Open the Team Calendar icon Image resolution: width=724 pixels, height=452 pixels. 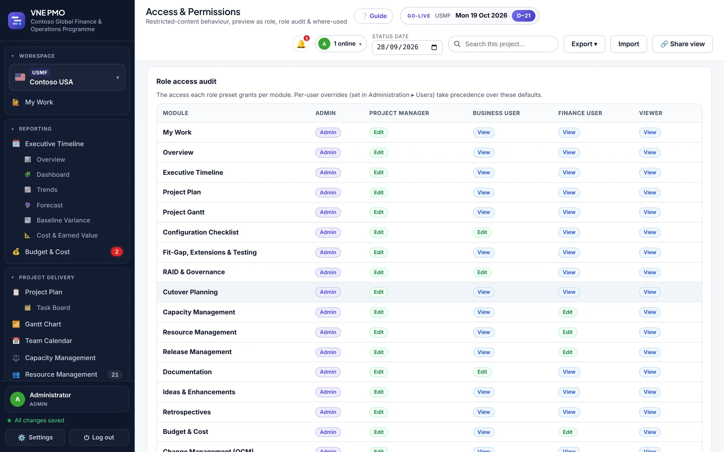16,341
